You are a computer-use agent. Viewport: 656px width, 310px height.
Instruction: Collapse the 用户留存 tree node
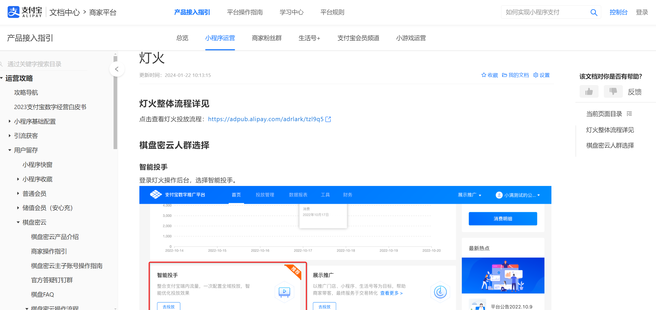pos(9,150)
